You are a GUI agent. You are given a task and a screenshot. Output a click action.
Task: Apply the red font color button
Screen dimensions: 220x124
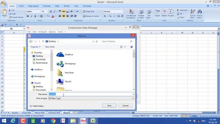[53, 16]
